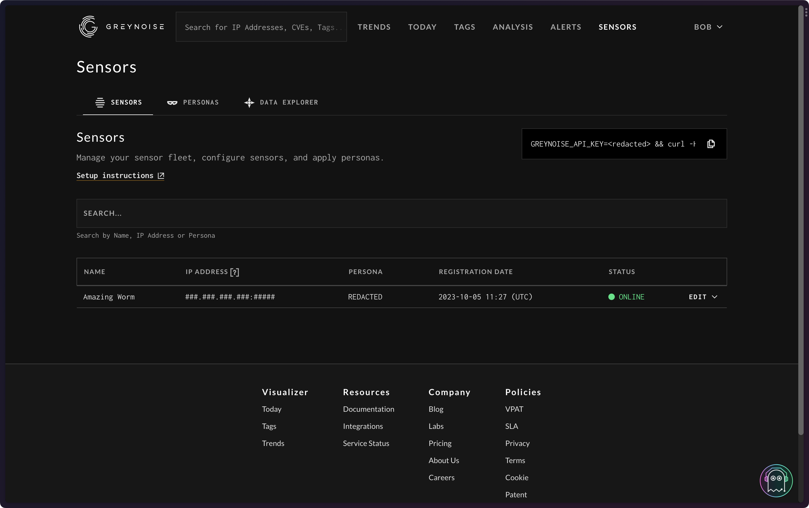Screen dimensions: 809x508
Task: Click the REGISTRATION DATE column header
Action: pos(475,272)
